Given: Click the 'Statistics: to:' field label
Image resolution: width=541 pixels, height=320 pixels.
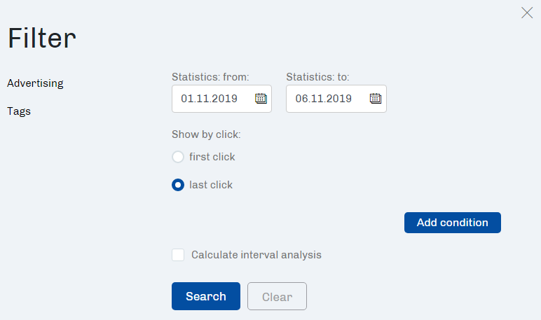Looking at the screenshot, I should click(x=317, y=77).
